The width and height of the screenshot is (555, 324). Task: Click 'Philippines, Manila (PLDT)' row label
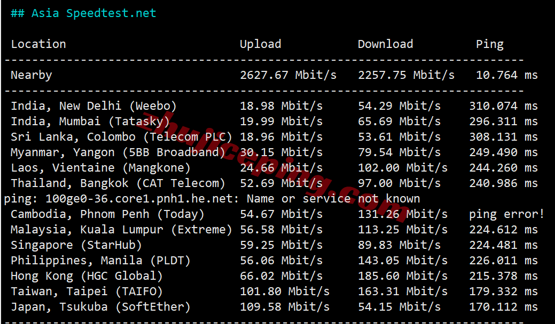(100, 261)
